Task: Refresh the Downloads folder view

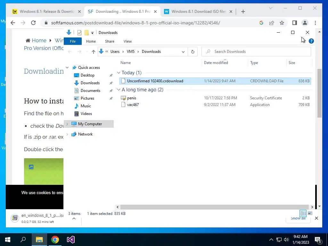Action: 193,52
